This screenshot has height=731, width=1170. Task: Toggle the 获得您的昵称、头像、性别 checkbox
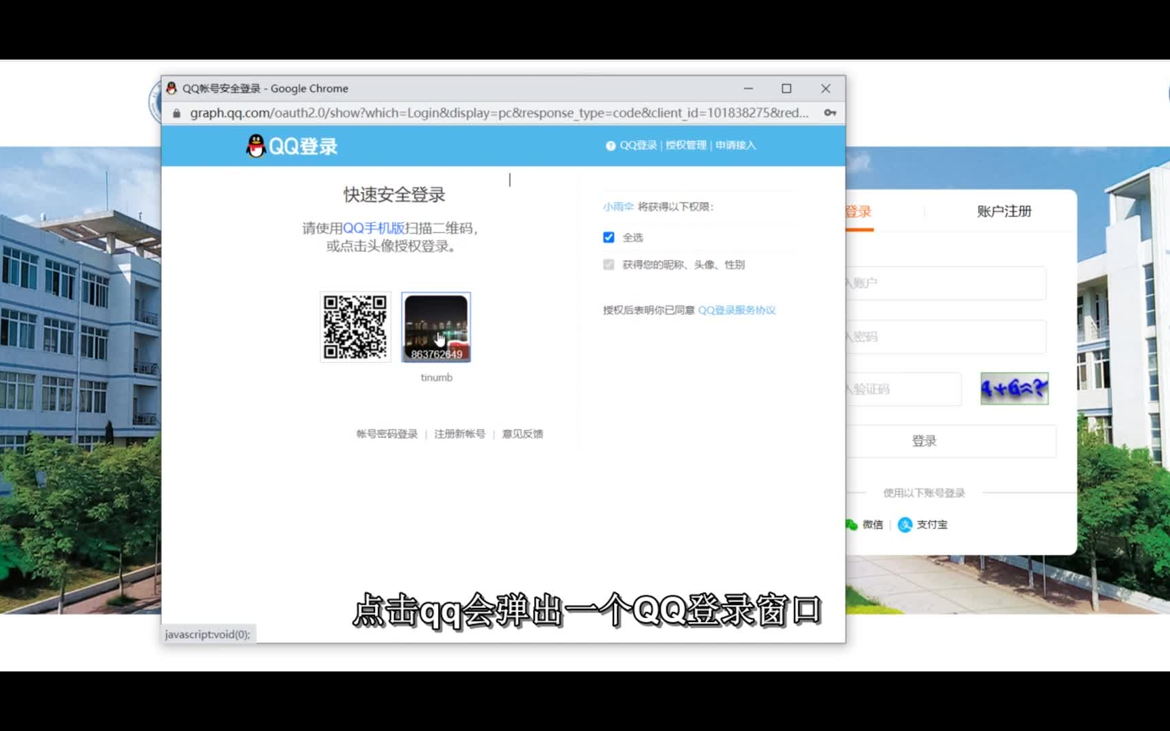[x=609, y=265]
